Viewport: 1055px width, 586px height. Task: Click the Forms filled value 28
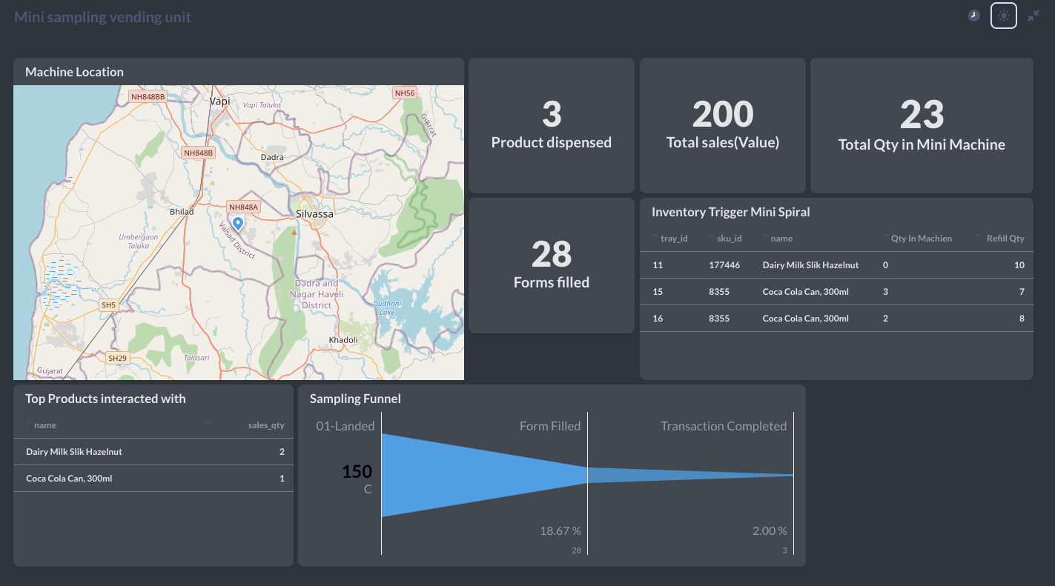pyautogui.click(x=551, y=254)
